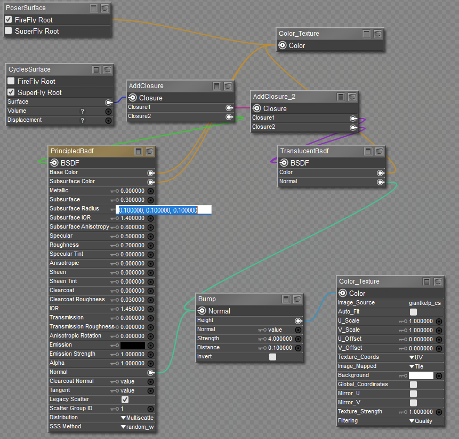Image resolution: width=459 pixels, height=439 pixels.
Task: Click the AddClosure Closure2 input plug
Action: pyautogui.click(x=229, y=117)
